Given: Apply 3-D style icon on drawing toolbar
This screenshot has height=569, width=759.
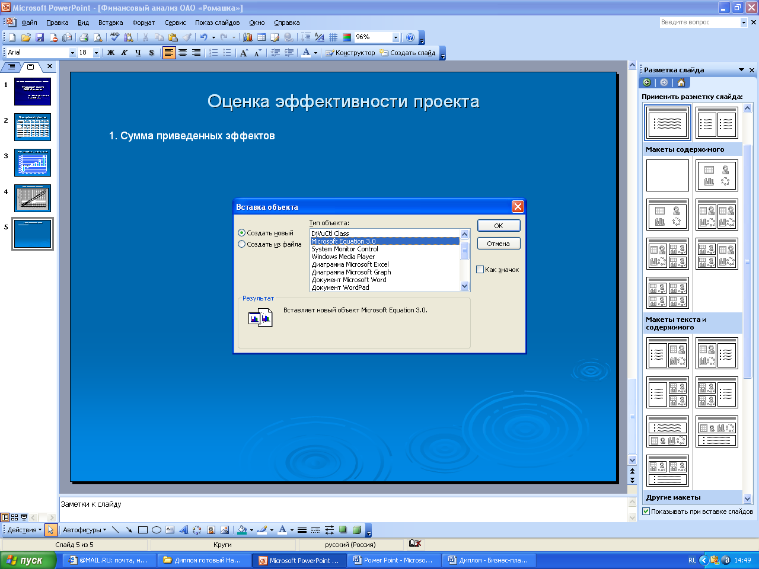Looking at the screenshot, I should 357,530.
